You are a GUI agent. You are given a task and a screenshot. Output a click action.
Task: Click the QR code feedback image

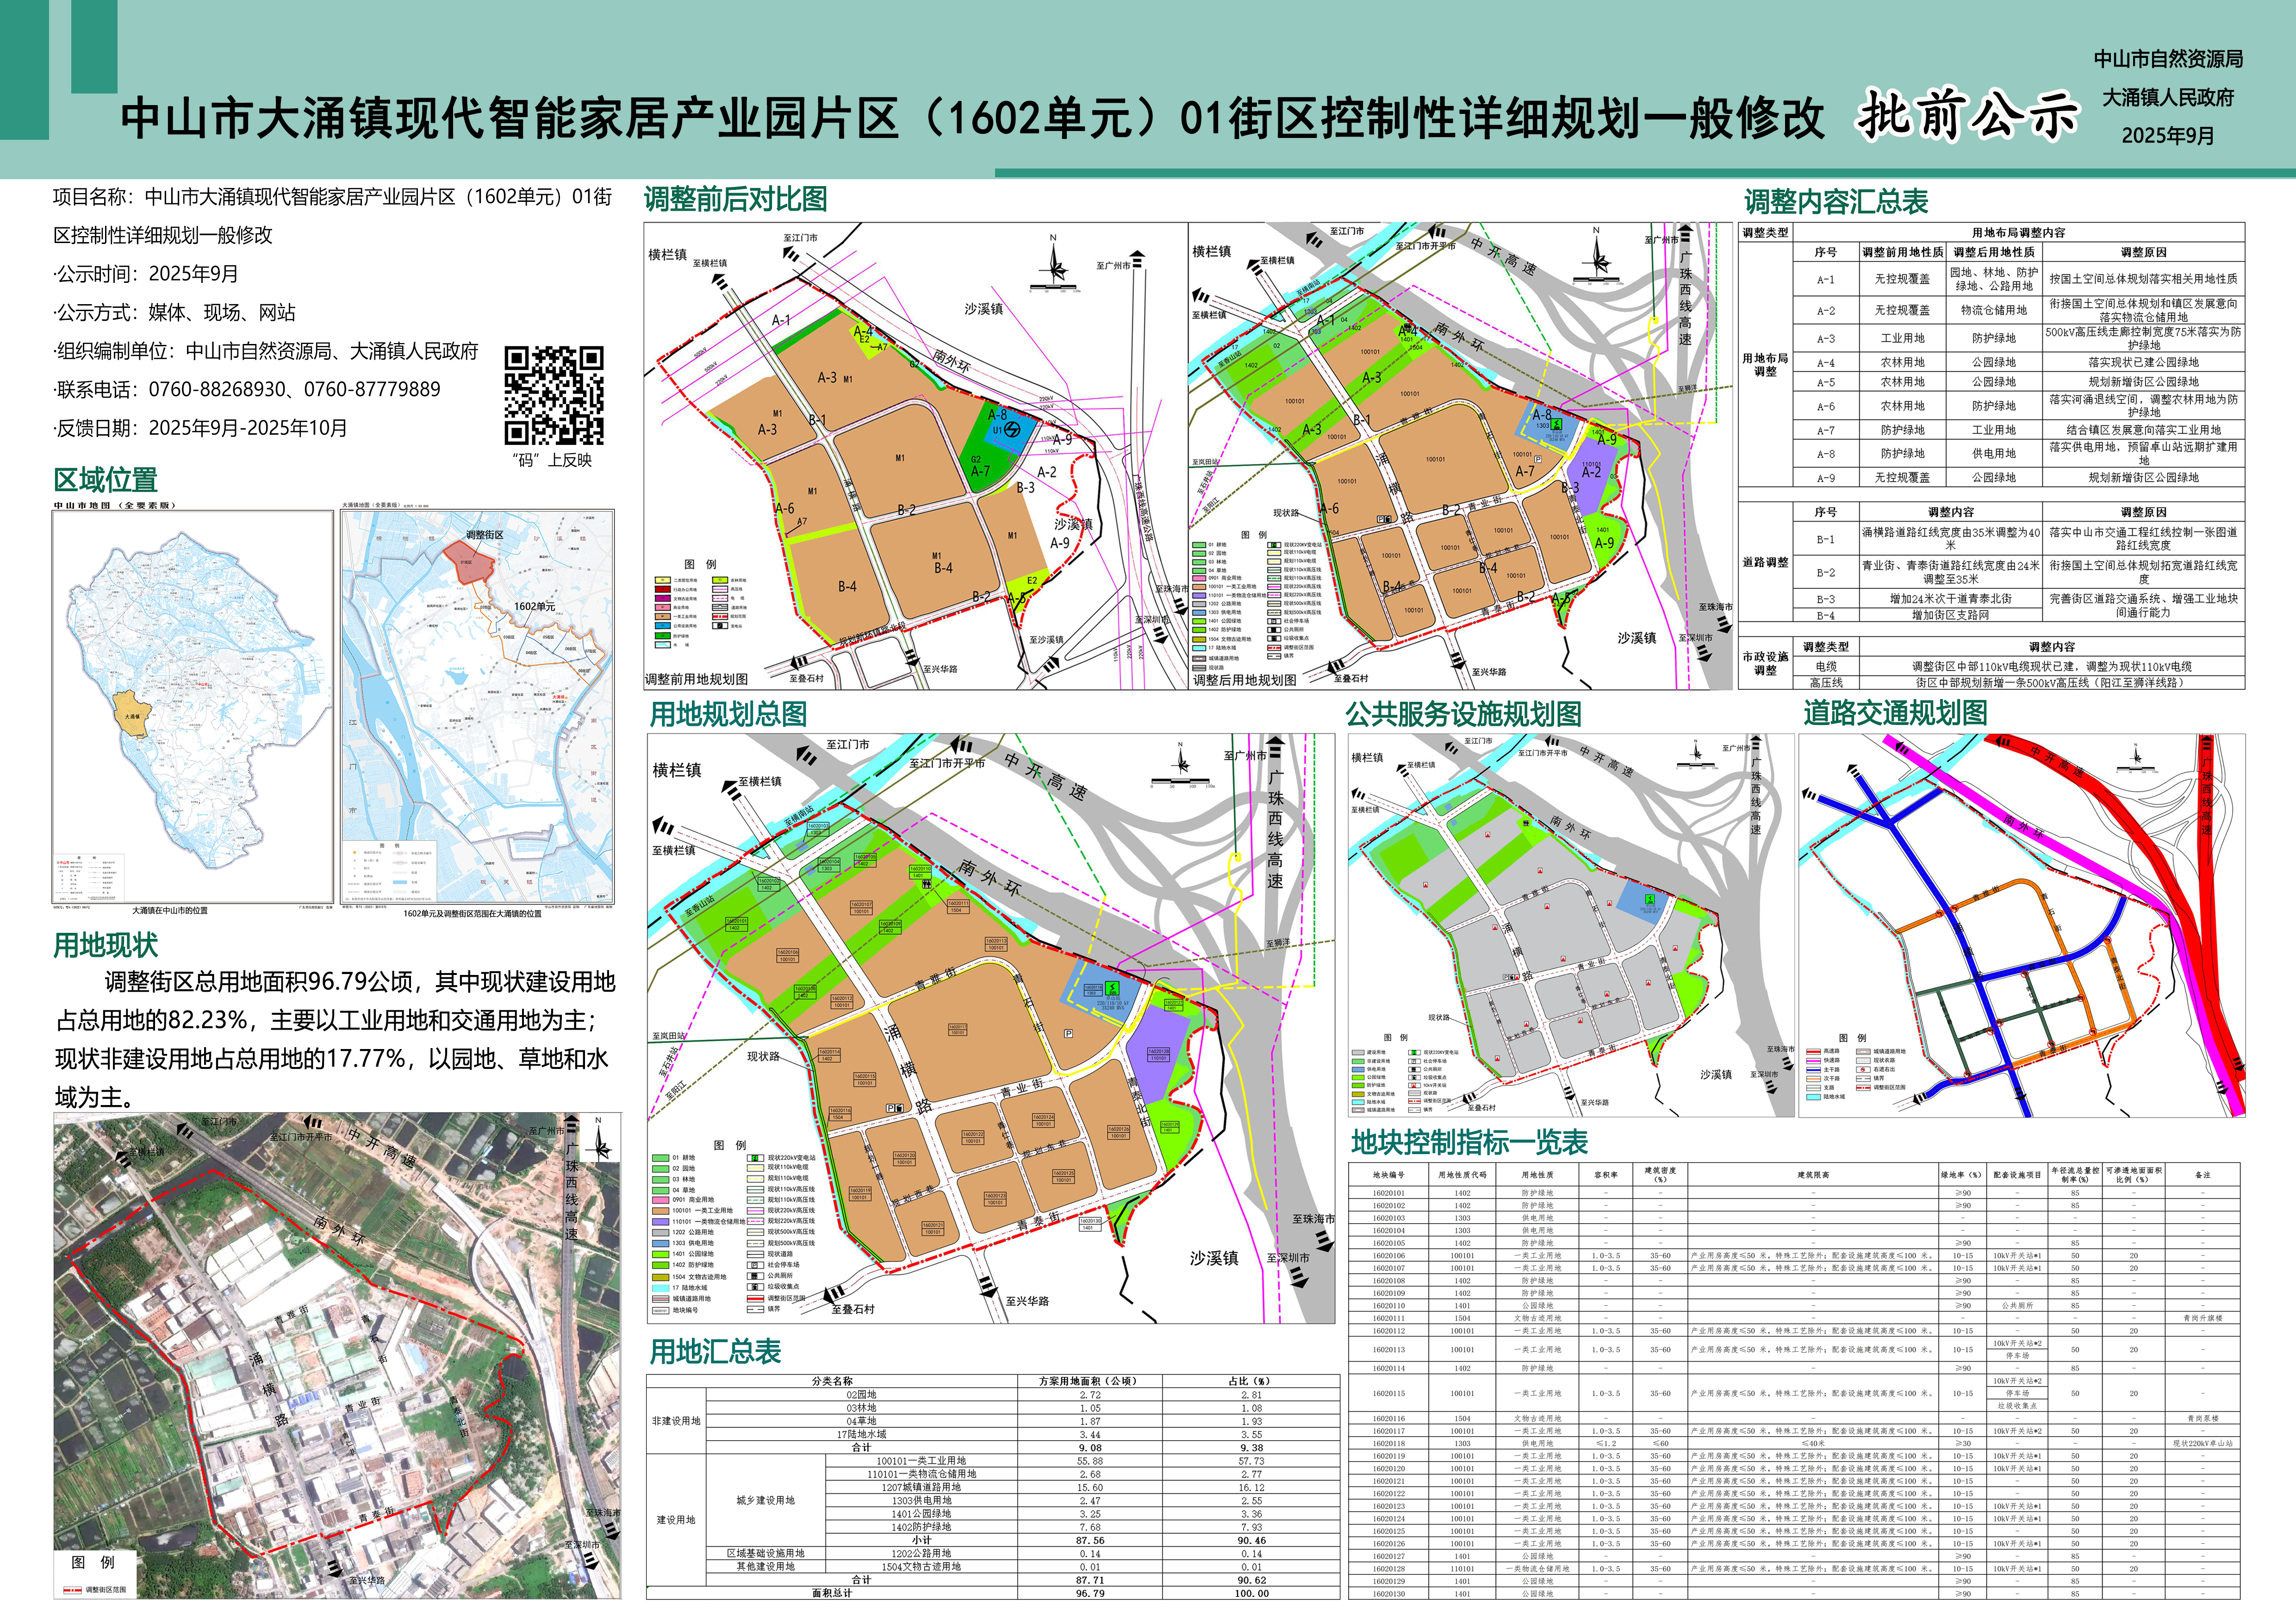click(x=553, y=395)
